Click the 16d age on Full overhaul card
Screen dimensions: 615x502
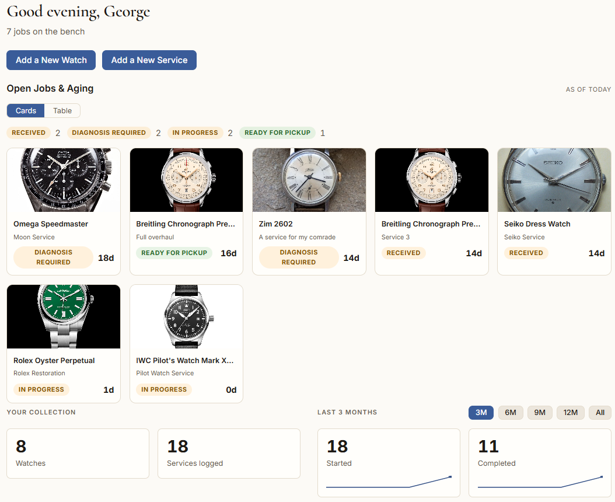(229, 253)
